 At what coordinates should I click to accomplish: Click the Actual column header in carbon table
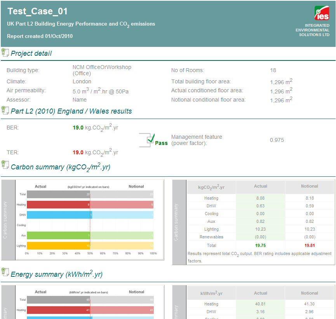(x=260, y=186)
